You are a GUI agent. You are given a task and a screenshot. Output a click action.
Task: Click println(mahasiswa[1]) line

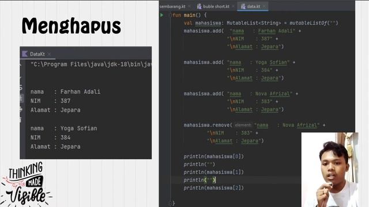pos(214,172)
